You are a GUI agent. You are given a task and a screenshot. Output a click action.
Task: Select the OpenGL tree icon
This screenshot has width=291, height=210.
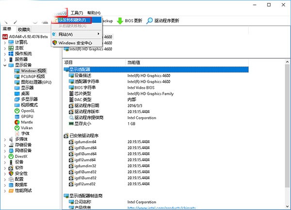coord(16,111)
